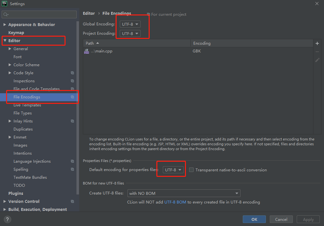Expand the Version Control section

tap(4, 201)
